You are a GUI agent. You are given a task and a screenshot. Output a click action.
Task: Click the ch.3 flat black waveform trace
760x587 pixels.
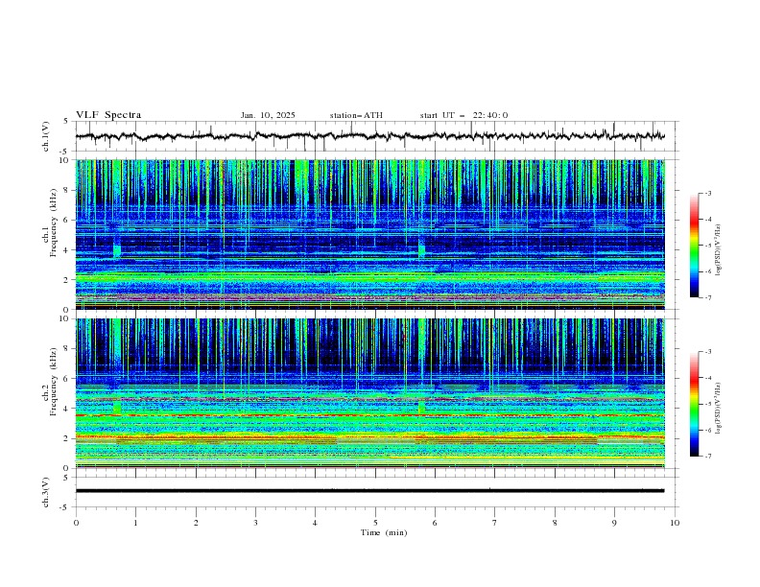[369, 491]
